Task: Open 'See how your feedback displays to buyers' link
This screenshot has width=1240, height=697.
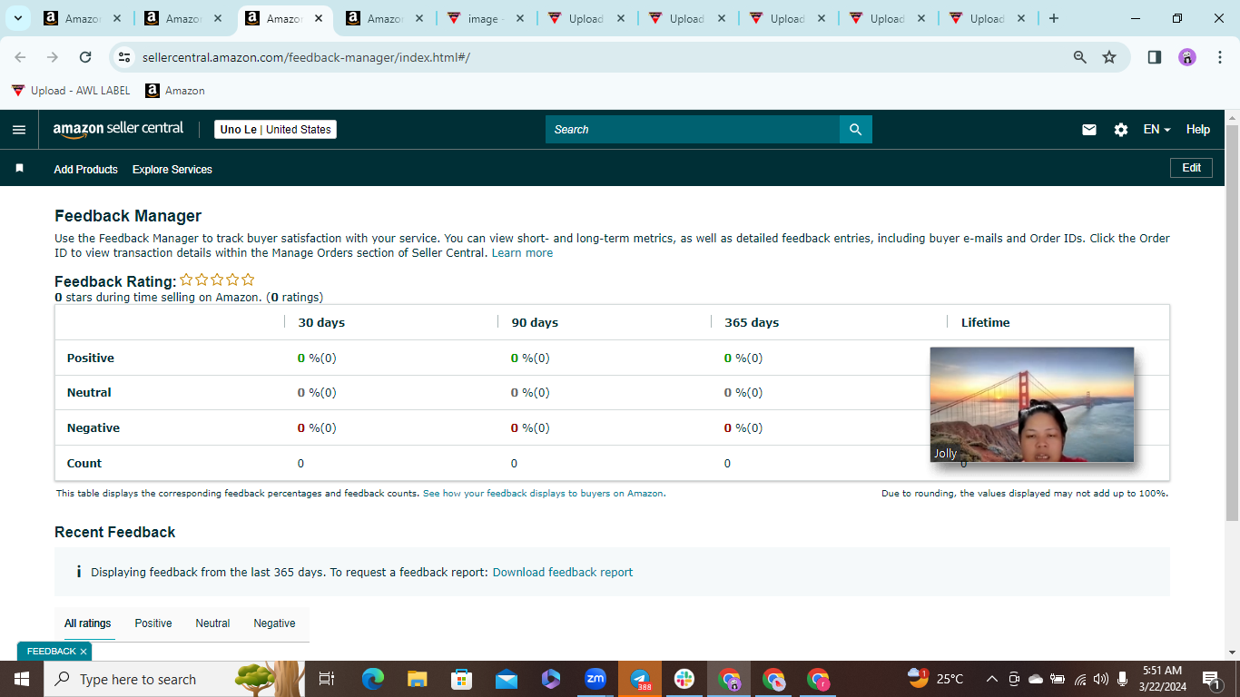Action: click(543, 494)
